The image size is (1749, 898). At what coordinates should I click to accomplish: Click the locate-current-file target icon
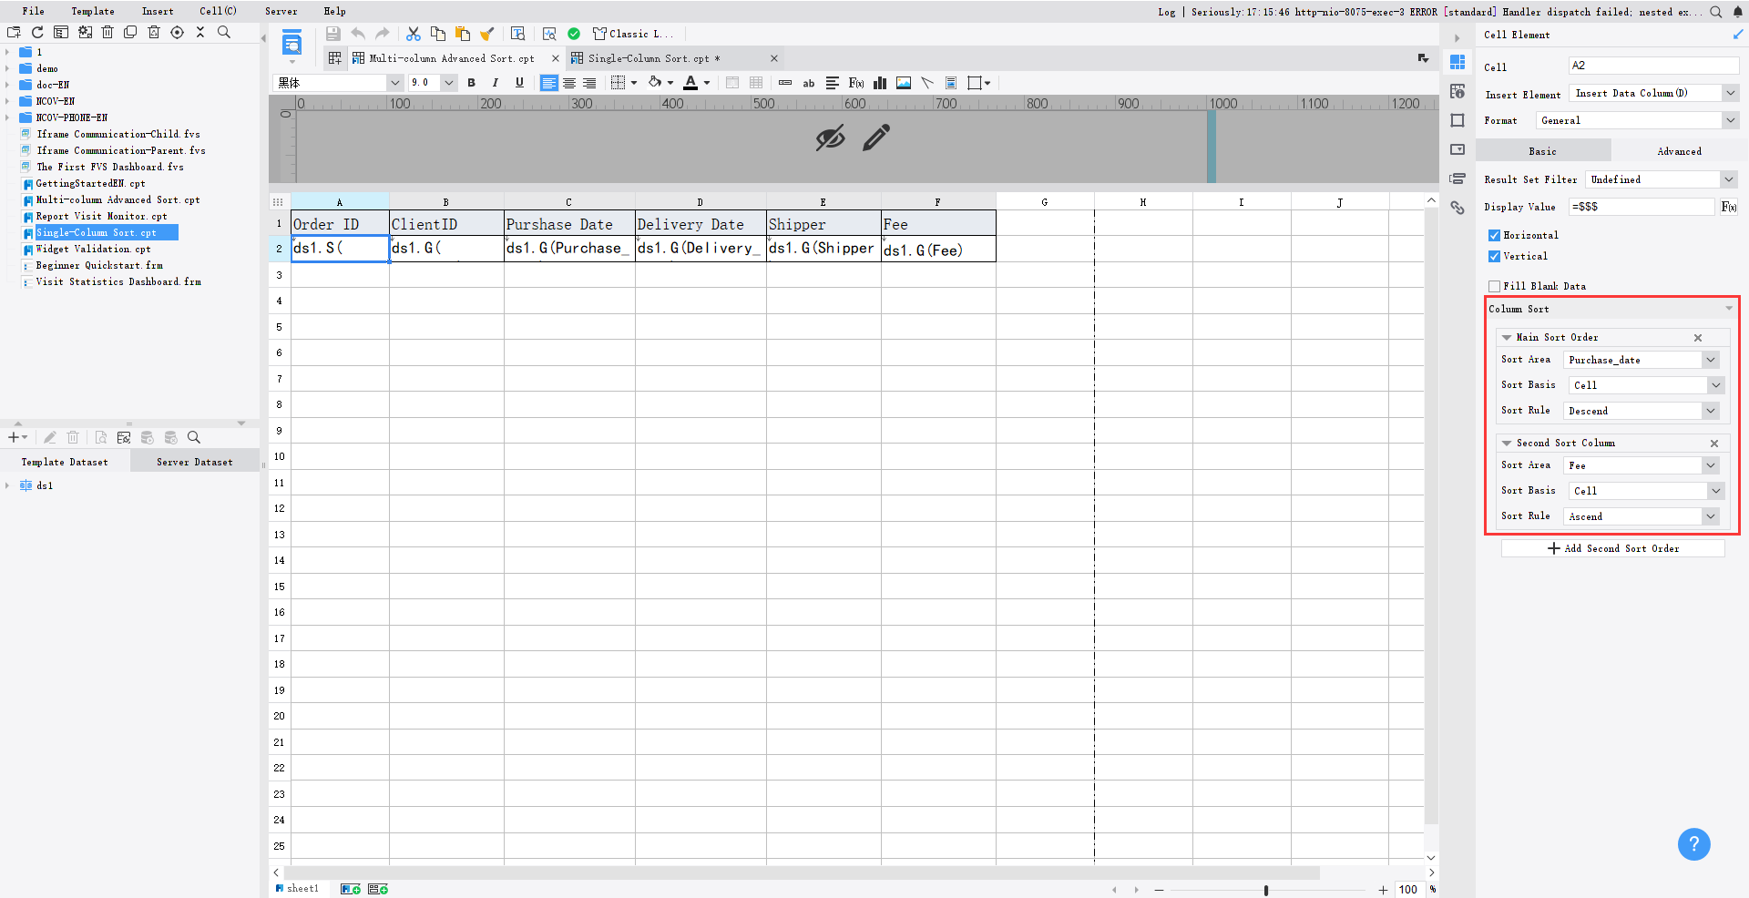[x=178, y=32]
